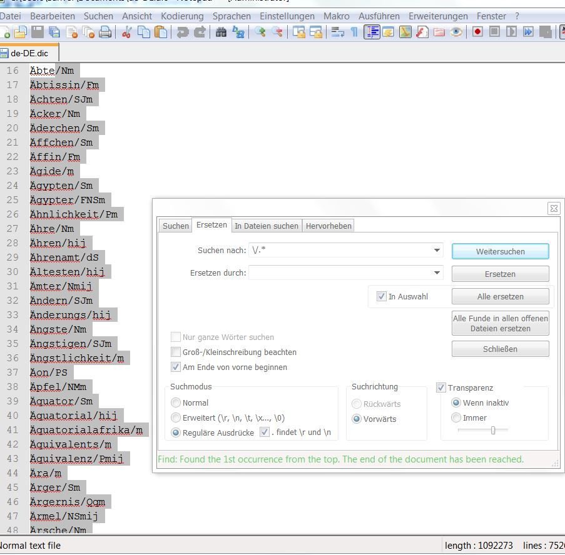Choose the Immer transparency option
Viewport: 565px width, 555px height.
click(x=456, y=417)
